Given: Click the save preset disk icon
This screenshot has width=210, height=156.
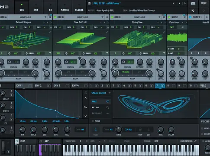Looking at the screenshot, I should [x=89, y=3].
